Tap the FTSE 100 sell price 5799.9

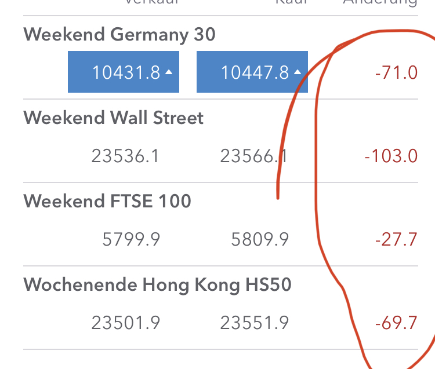pos(131,239)
